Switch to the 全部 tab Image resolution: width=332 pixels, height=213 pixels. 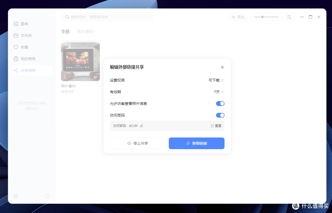point(65,32)
